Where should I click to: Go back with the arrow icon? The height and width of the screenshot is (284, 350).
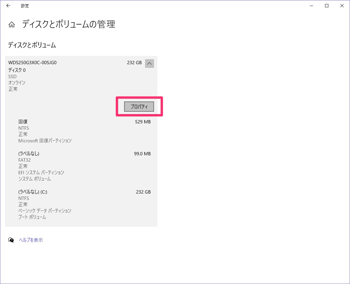tap(8, 6)
